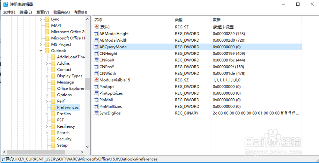Click the tree horizontal scroll right arrow
The width and height of the screenshot is (319, 163).
tap(82, 152)
